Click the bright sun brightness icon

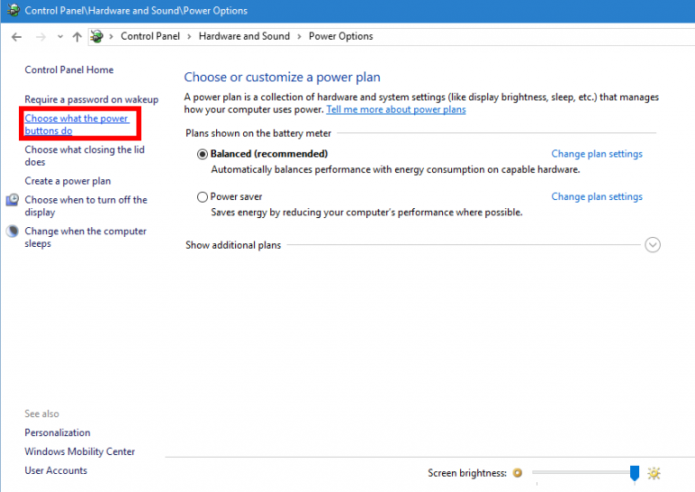[654, 473]
